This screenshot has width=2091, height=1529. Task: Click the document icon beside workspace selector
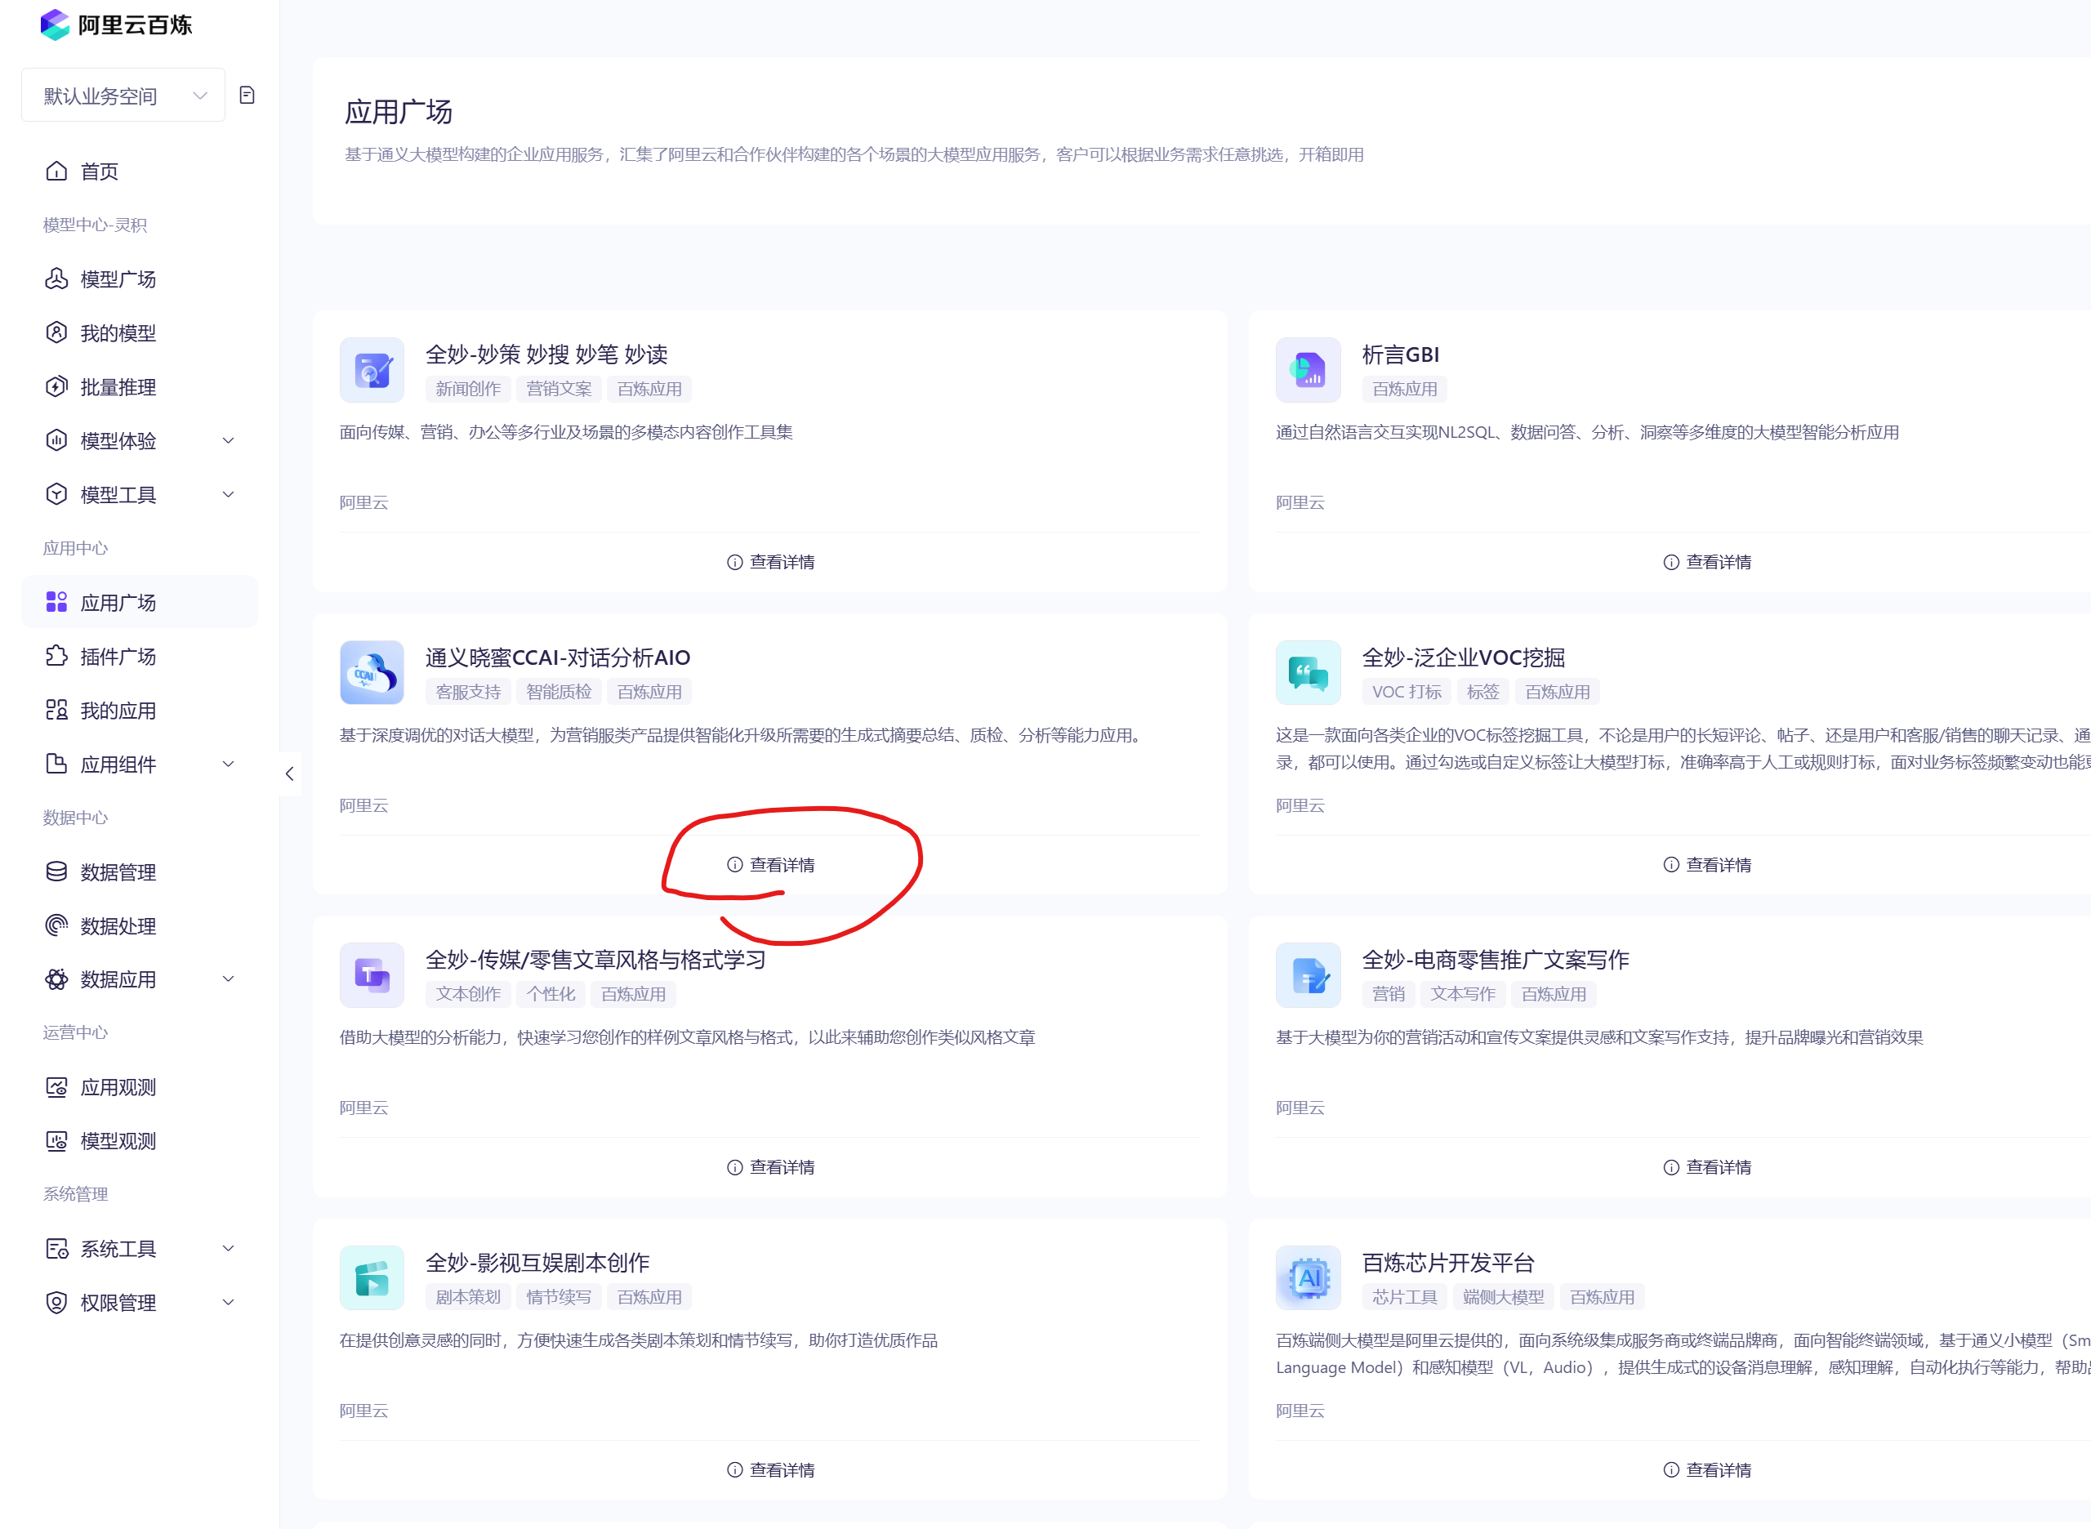[x=246, y=96]
